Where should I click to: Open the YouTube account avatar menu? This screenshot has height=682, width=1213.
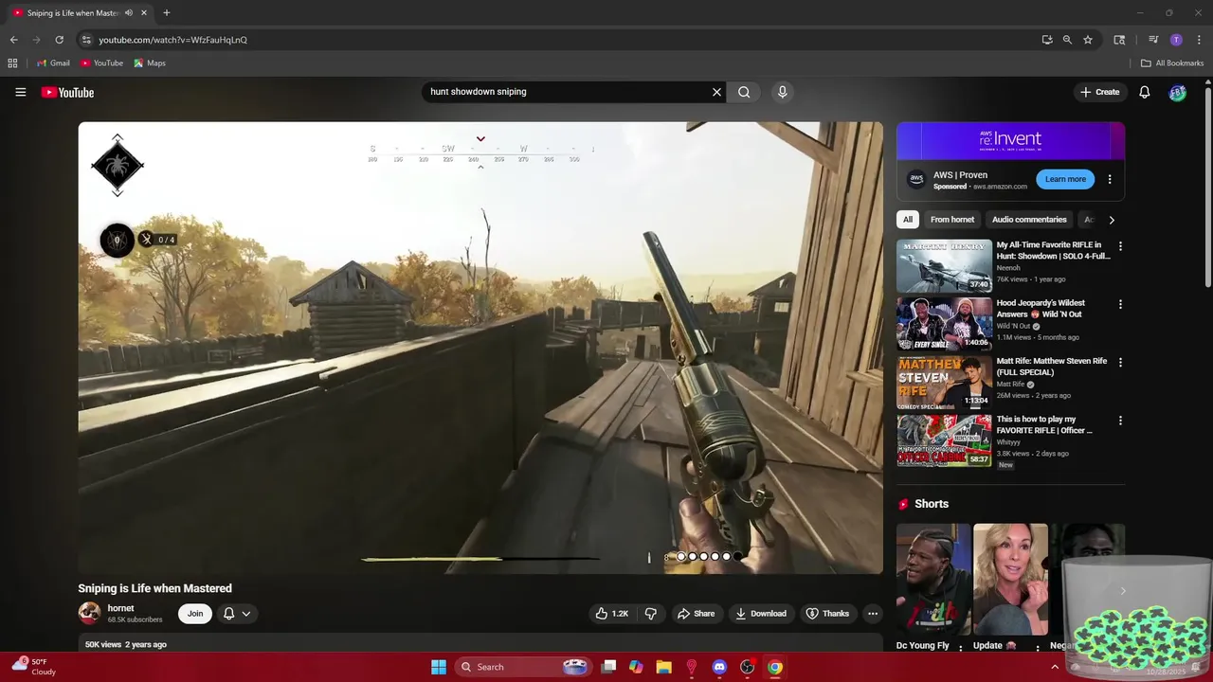[1177, 92]
